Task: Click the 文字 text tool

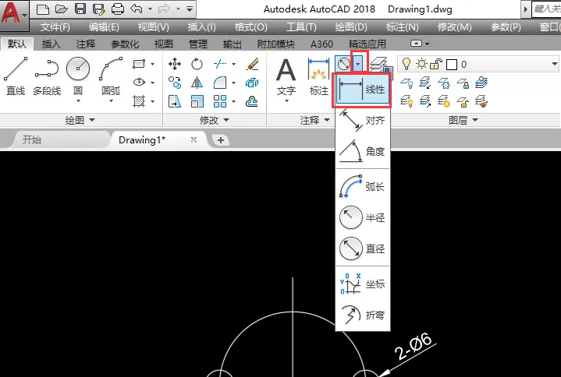Action: tap(286, 79)
